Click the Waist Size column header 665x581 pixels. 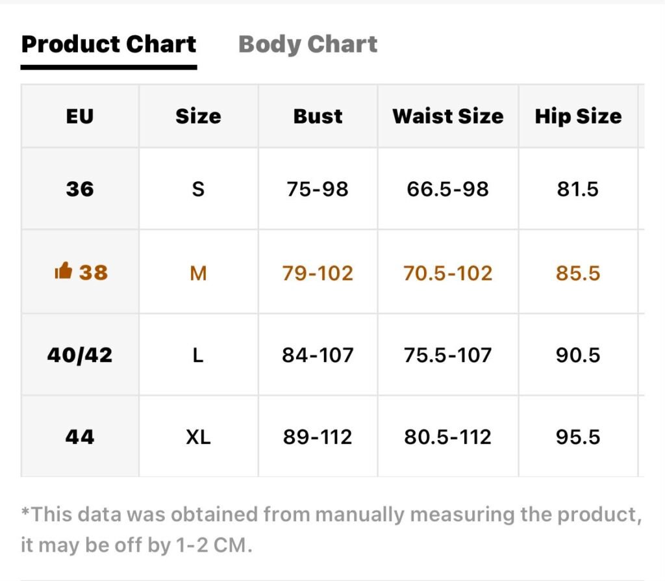448,116
